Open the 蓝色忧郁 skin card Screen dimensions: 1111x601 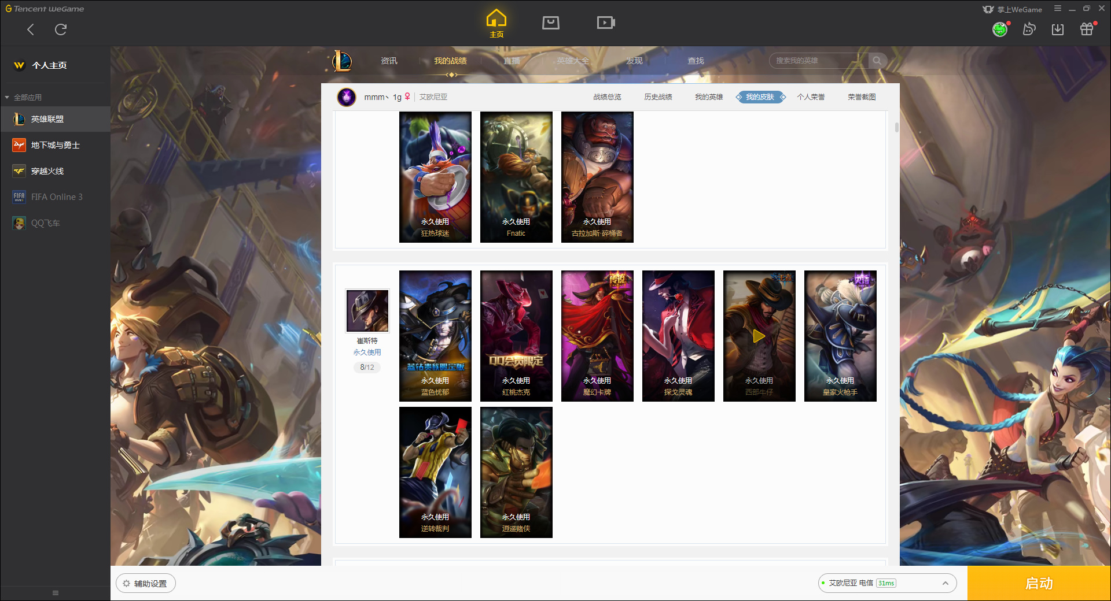pyautogui.click(x=435, y=336)
